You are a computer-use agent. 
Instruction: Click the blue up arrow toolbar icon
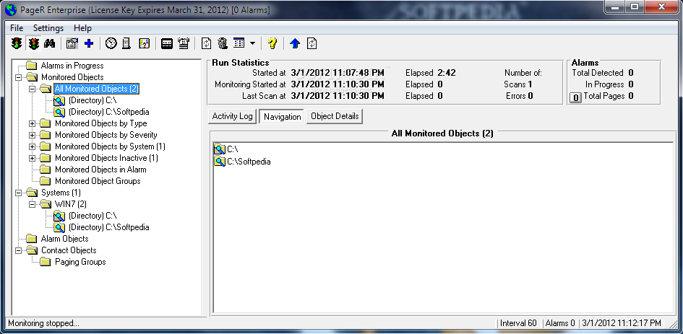point(295,43)
